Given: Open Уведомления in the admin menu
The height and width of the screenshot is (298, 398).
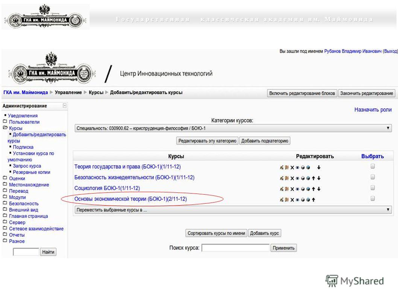Looking at the screenshot, I should coord(23,116).
